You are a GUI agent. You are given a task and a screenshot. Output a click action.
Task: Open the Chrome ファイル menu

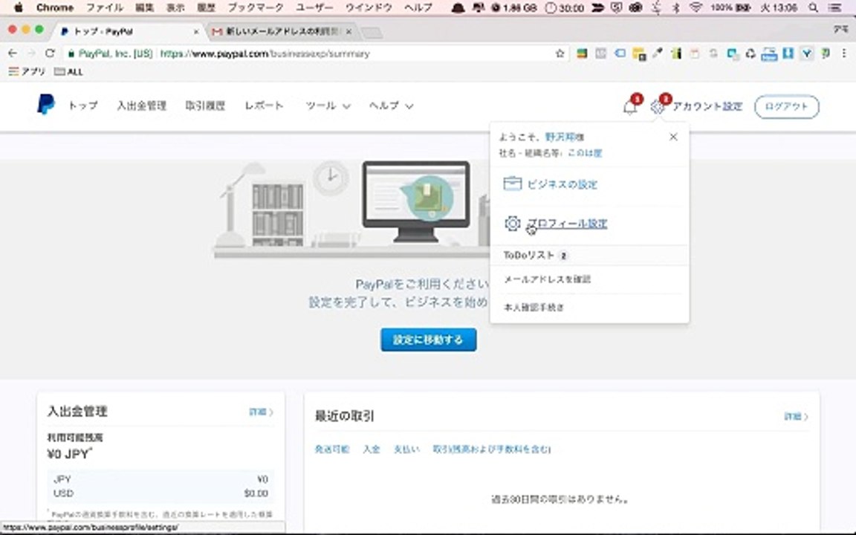point(105,7)
